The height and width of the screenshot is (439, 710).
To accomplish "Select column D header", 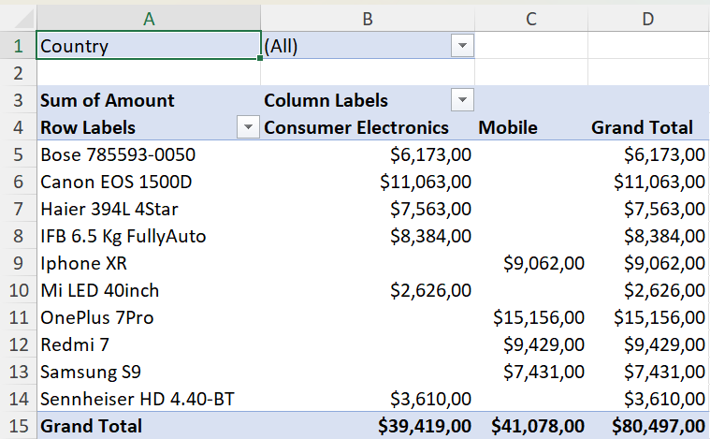I will [648, 19].
